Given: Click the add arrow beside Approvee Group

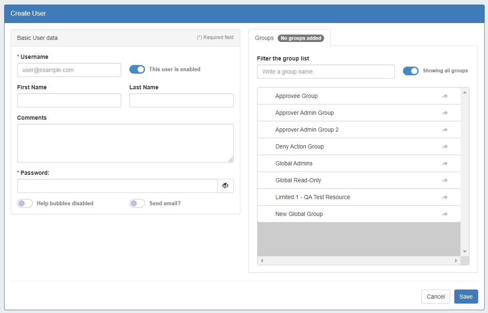Looking at the screenshot, I should tap(445, 96).
